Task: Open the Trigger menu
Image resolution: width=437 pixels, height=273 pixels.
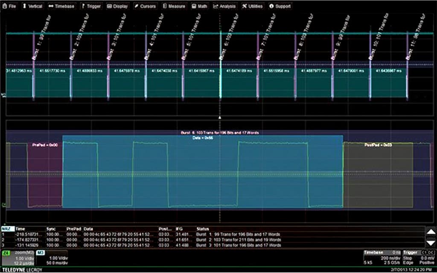Action: (91, 6)
